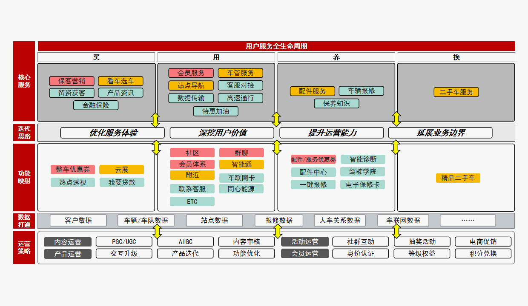Click the 延展业务边界 strategy box

tap(440, 133)
